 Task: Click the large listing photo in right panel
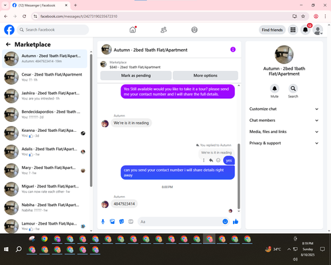tap(284, 54)
